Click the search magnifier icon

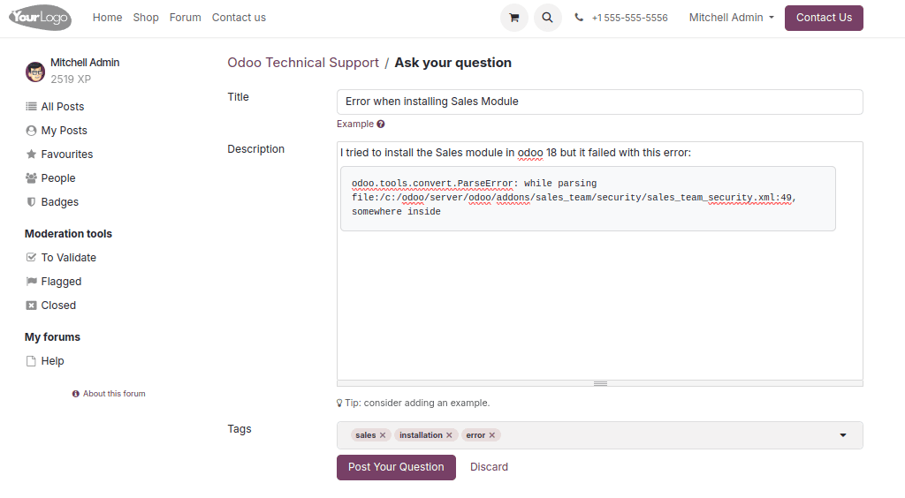[x=547, y=18]
